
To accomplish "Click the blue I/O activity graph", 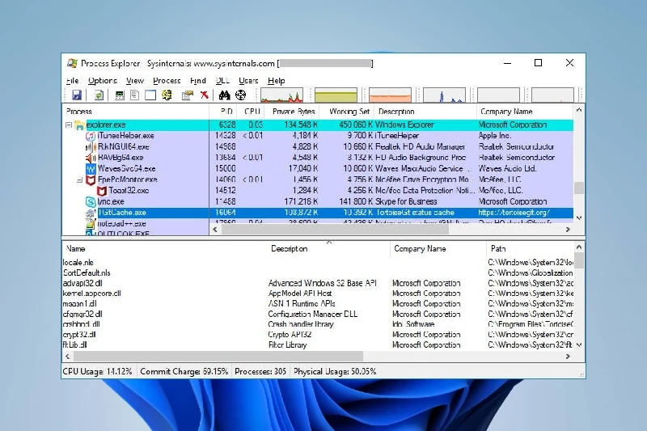I will tap(444, 95).
